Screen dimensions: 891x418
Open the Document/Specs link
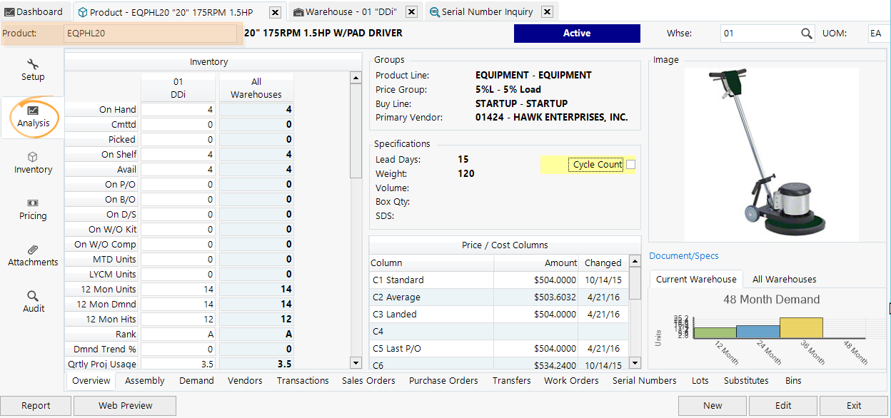tap(685, 255)
